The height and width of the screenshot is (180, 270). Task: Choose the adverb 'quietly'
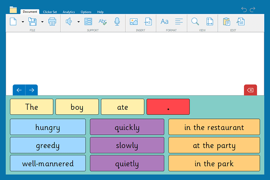pos(127,163)
